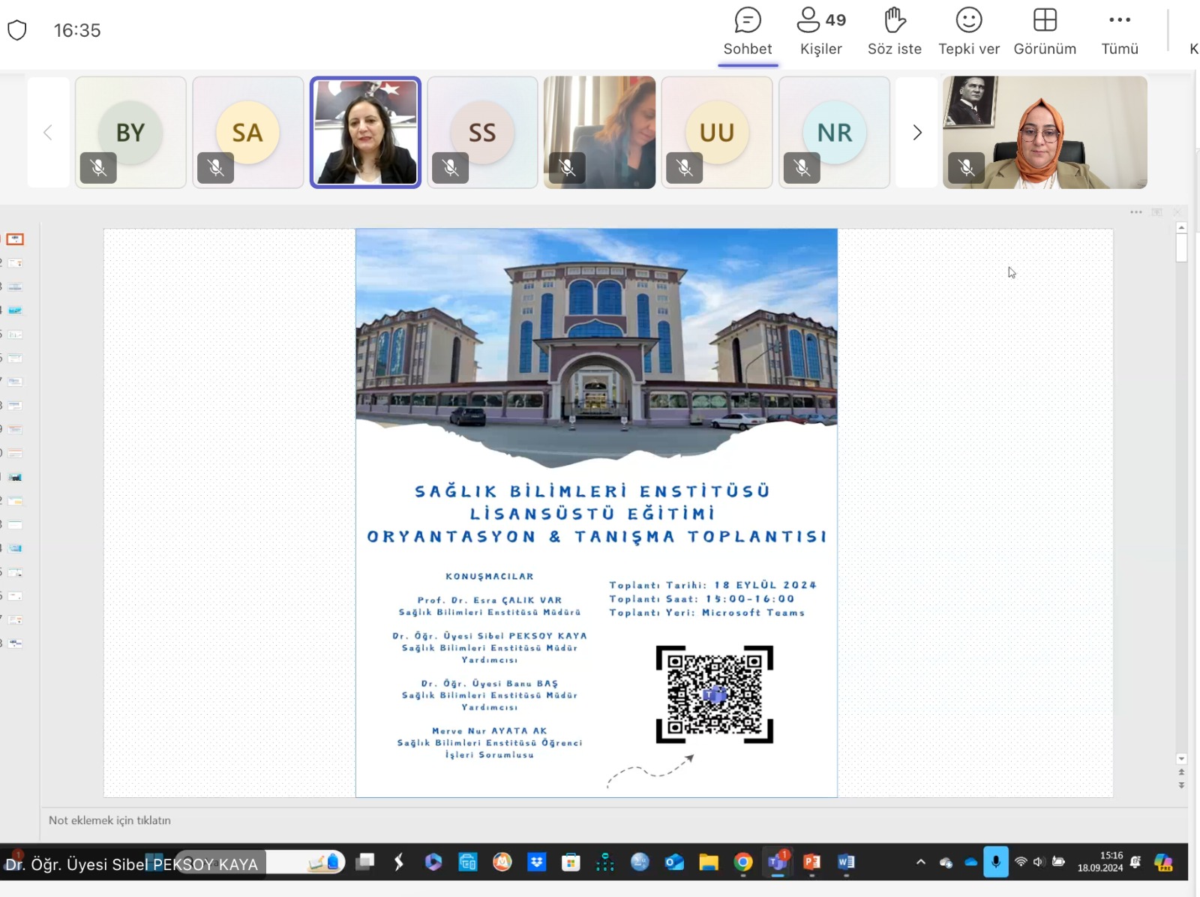Screen dimensions: 1200x897
Task: Select the BY participant tile
Action: 130,132
